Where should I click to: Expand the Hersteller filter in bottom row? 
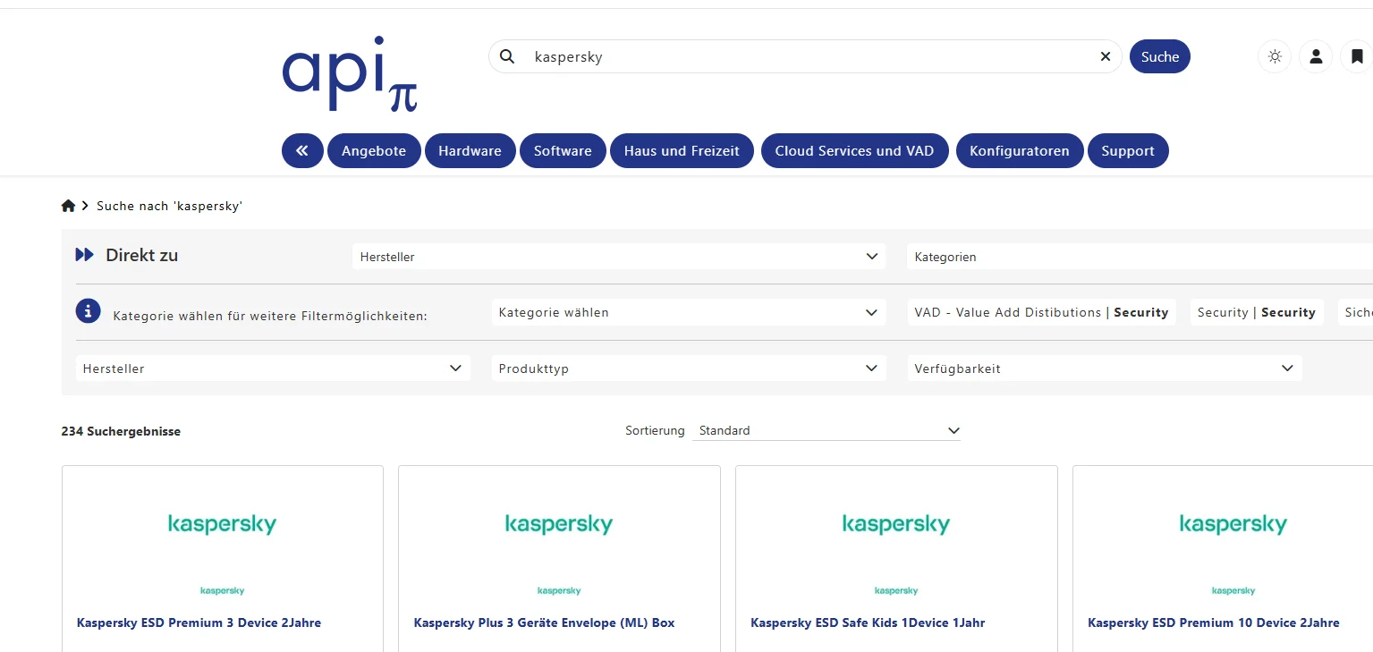273,368
